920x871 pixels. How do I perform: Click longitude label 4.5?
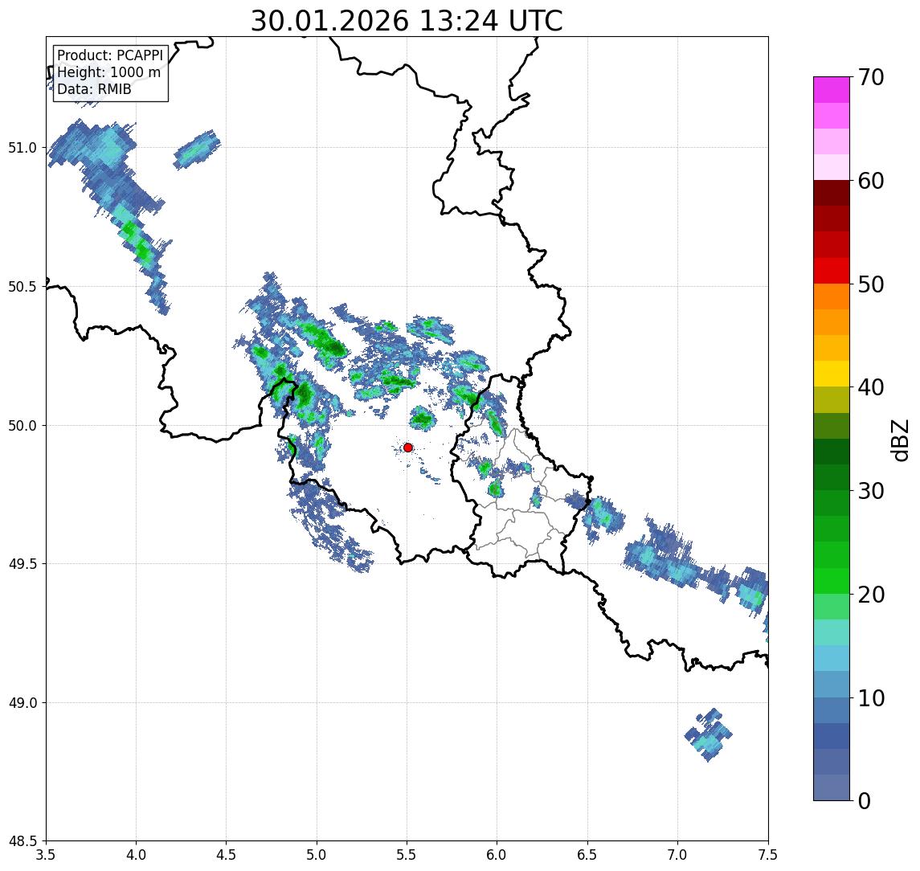tap(227, 855)
